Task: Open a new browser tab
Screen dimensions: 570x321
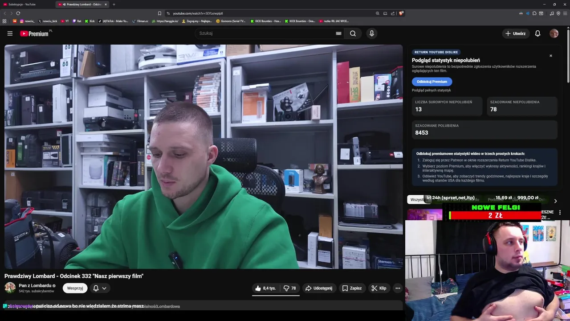Action: [x=114, y=4]
